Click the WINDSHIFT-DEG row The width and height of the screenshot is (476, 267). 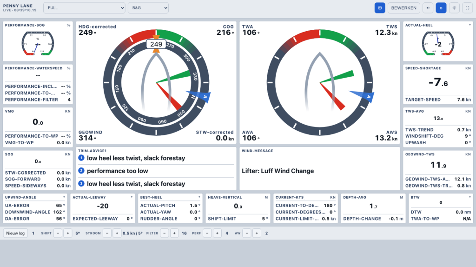tap(438, 136)
